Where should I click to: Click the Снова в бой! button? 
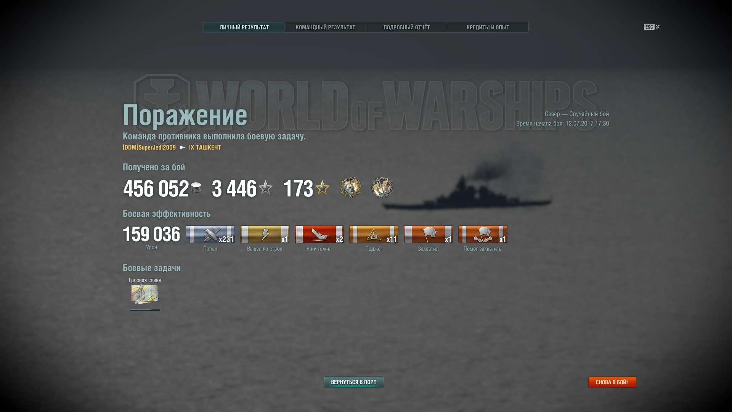pos(612,382)
